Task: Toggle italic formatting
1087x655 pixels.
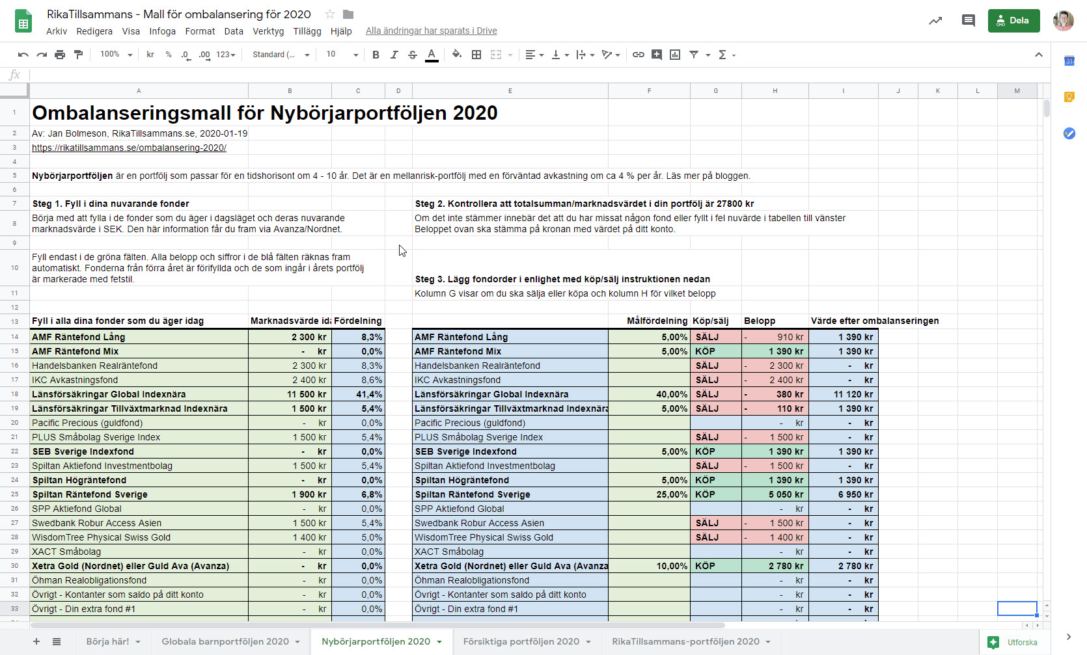Action: (x=394, y=55)
